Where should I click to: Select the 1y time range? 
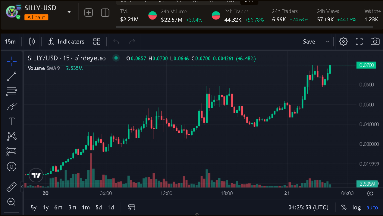46,207
